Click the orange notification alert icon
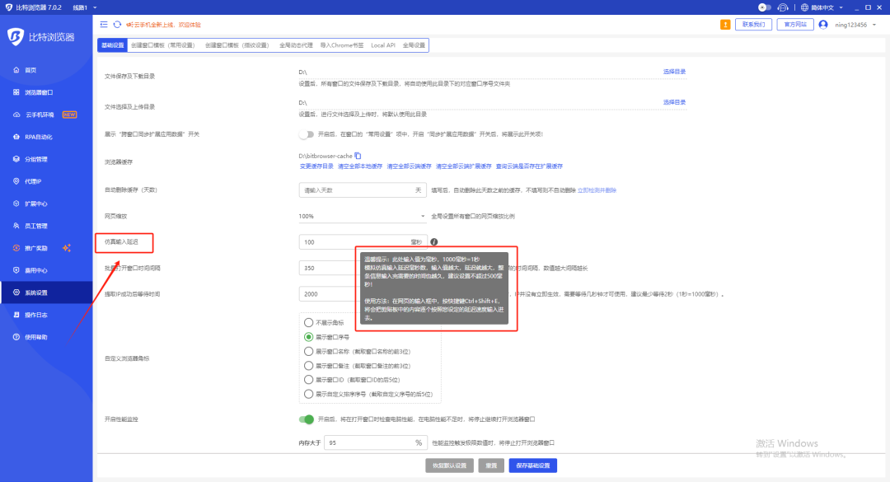Screen dimensions: 890x482 click(725, 25)
